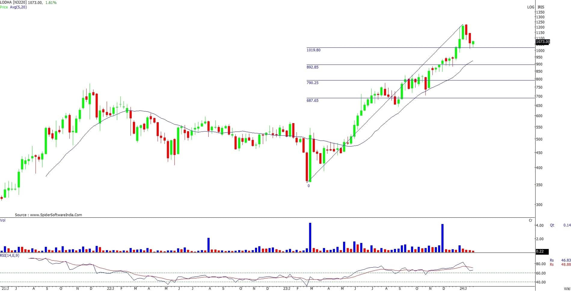Click the 80.00 RSI axis level label
Viewport: 571px width, 291px height.
pos(541,264)
